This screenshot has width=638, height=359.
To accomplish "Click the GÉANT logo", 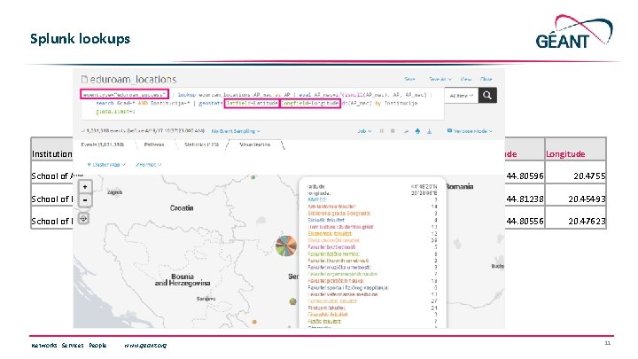I will pos(574,32).
